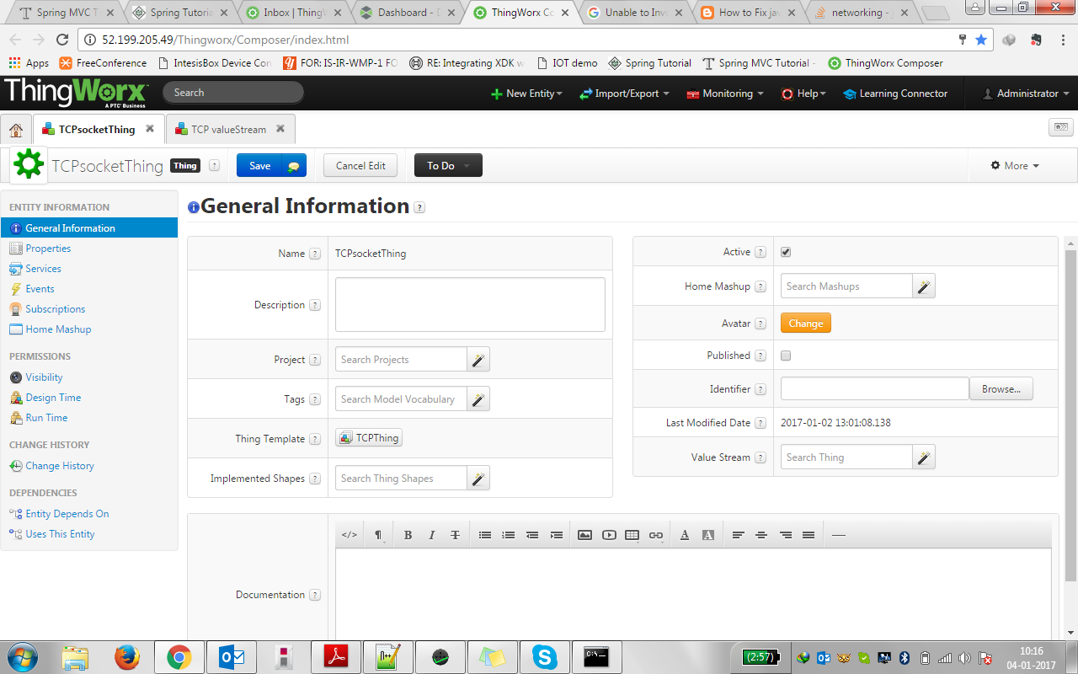Insert a table into Documentation
The height and width of the screenshot is (674, 1078).
click(x=632, y=535)
